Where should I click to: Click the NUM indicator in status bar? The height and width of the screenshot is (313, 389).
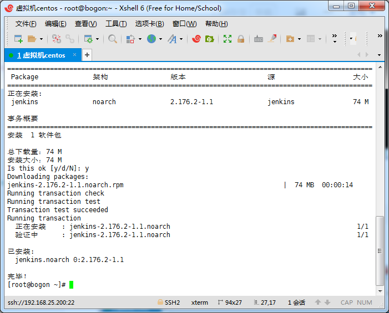(x=365, y=302)
